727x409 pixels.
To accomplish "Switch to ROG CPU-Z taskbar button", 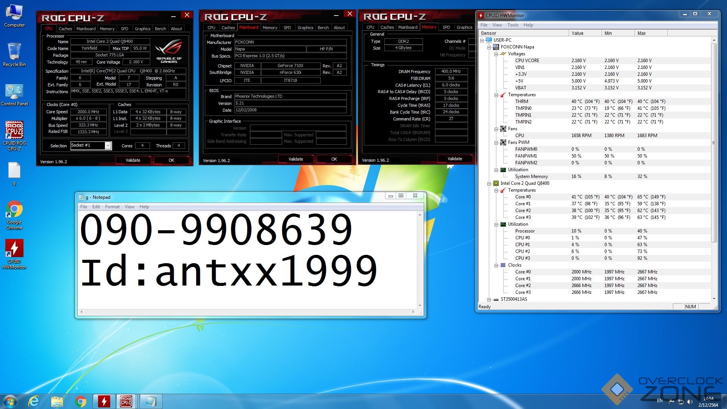I will point(126,401).
